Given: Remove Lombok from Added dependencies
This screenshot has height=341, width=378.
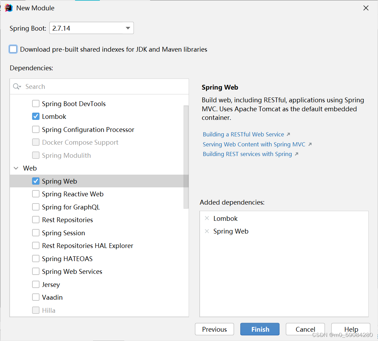Looking at the screenshot, I should [207, 218].
